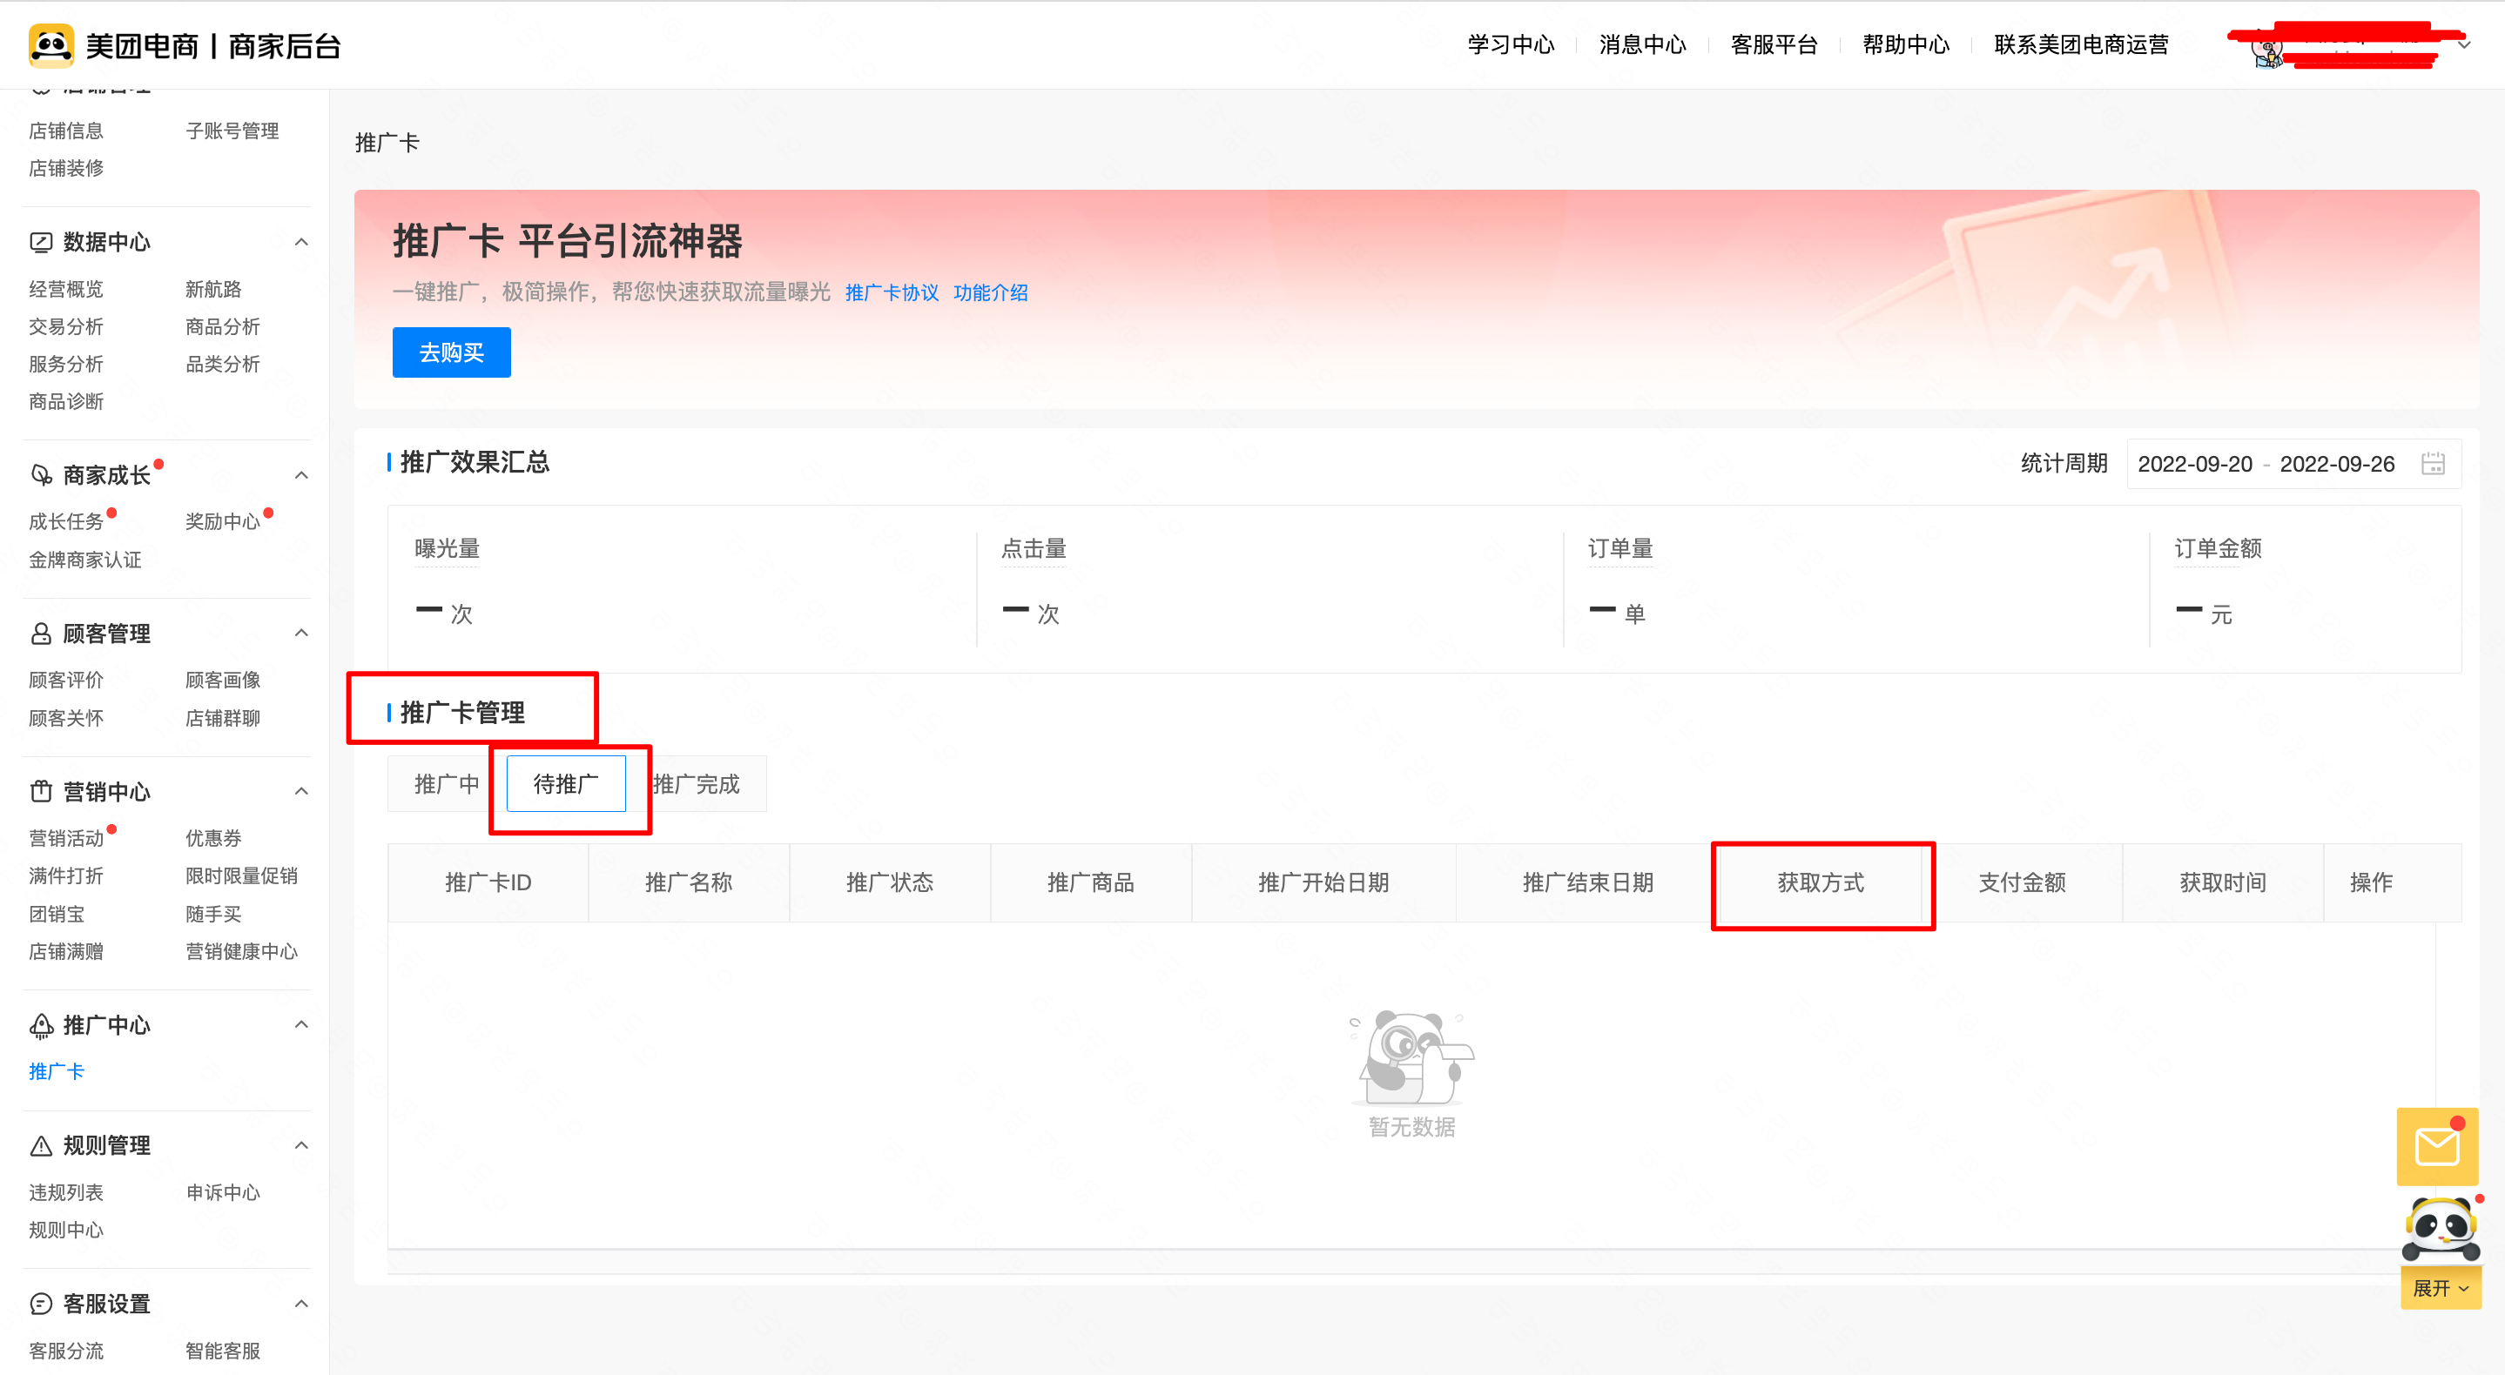Screen dimensions: 2505x1375
Task: Collapse the 数据中心 sidebar section
Action: [301, 242]
